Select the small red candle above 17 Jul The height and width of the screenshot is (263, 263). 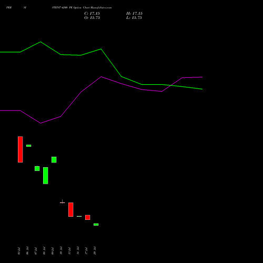pos(88,217)
